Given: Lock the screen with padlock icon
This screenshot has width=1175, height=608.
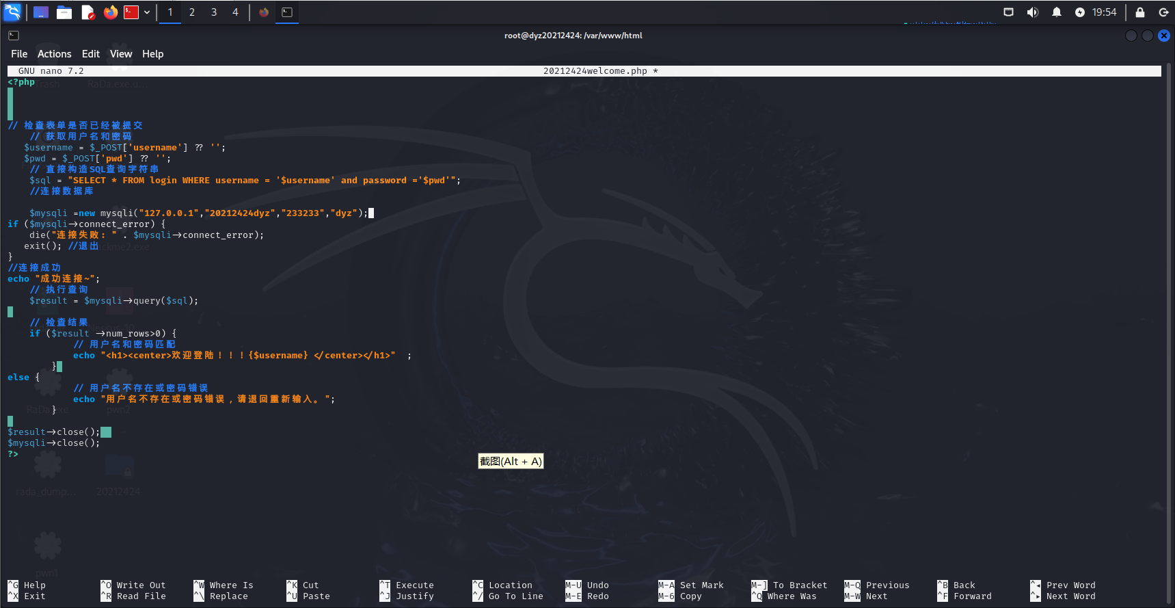Looking at the screenshot, I should coord(1139,12).
